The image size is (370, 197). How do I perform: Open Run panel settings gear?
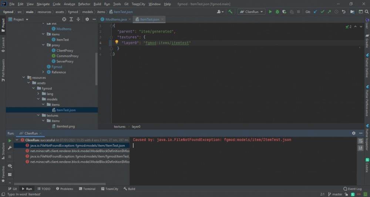pyautogui.click(x=353, y=133)
